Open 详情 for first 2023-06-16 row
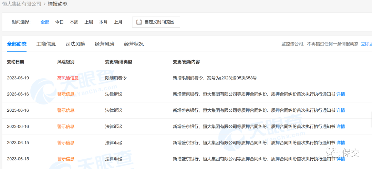Viewport: 372px width, 169px height. 341,94
